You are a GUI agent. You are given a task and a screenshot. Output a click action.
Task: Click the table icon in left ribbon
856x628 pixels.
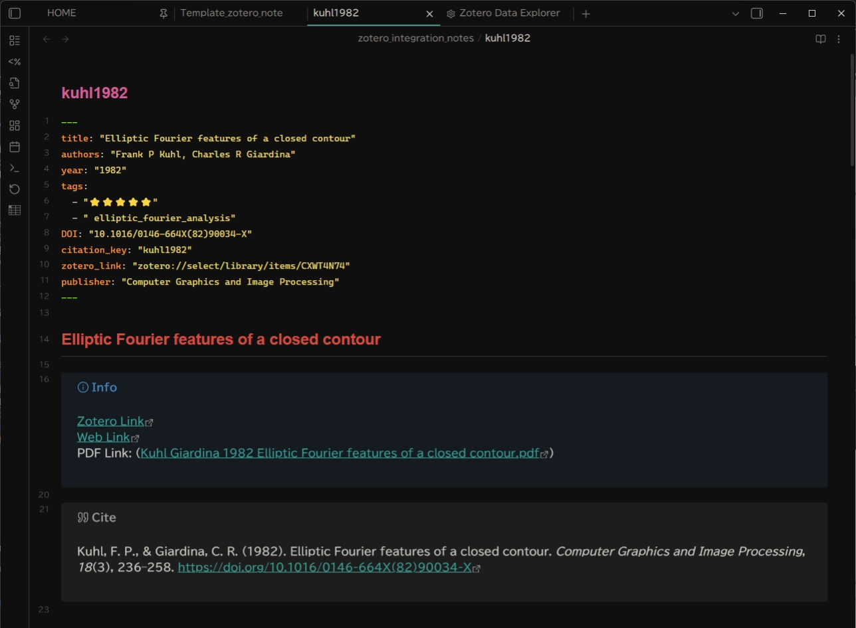(x=15, y=210)
